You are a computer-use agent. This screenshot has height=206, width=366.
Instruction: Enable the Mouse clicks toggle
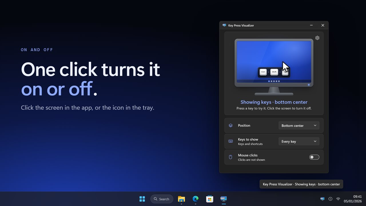pyautogui.click(x=314, y=157)
